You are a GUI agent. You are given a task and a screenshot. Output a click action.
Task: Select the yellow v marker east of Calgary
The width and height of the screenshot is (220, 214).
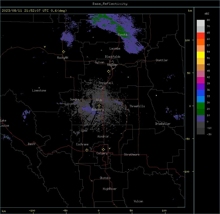point(109,148)
